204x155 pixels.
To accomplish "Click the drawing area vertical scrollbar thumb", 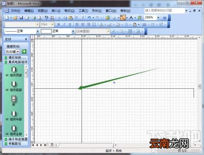I will coord(200,86).
